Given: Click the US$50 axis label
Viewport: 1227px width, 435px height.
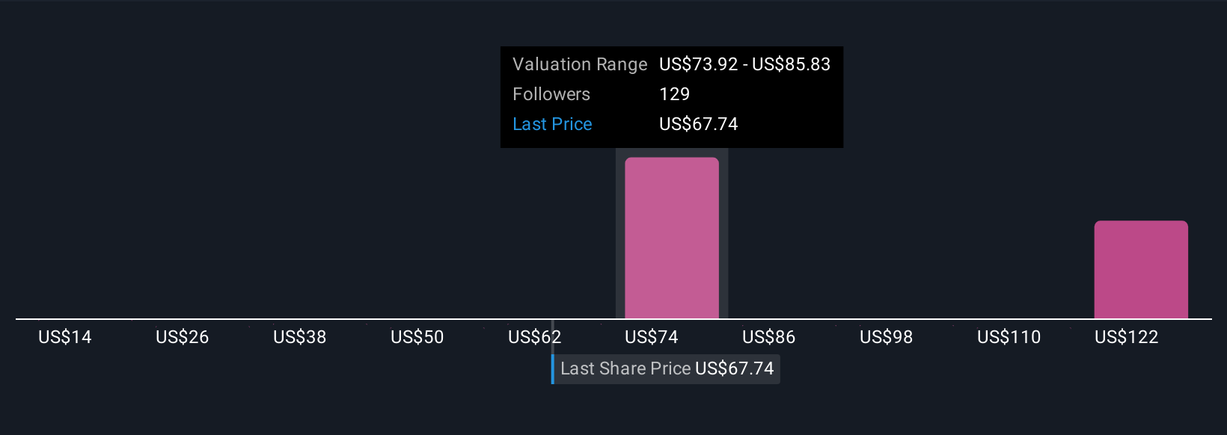Looking at the screenshot, I should (x=417, y=337).
